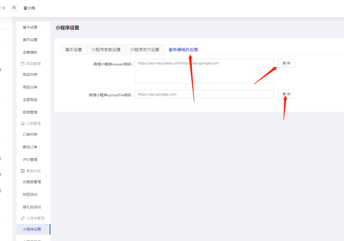Focus the 微信小程序request域名 text area
The width and height of the screenshot is (344, 241).
click(204, 71)
